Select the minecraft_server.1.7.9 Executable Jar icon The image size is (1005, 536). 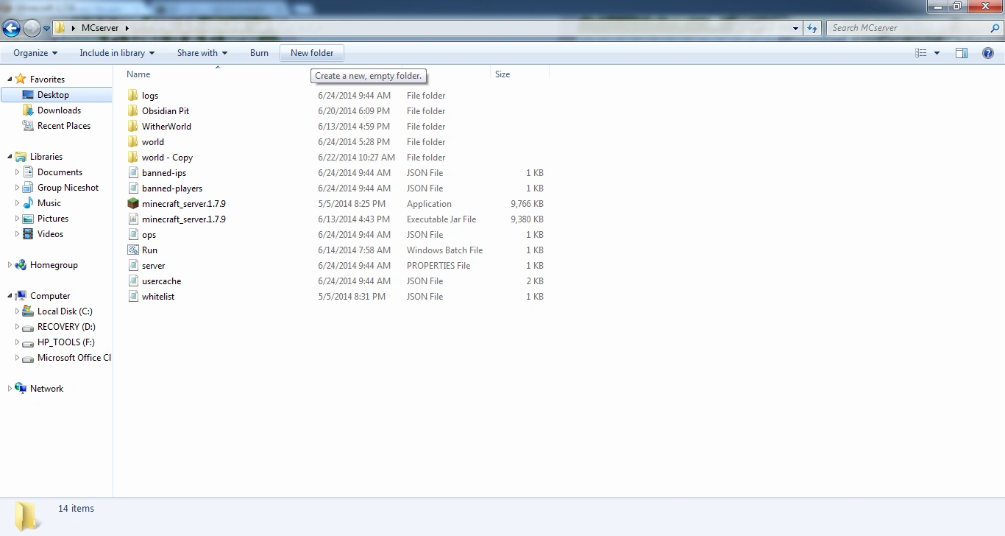tap(132, 219)
